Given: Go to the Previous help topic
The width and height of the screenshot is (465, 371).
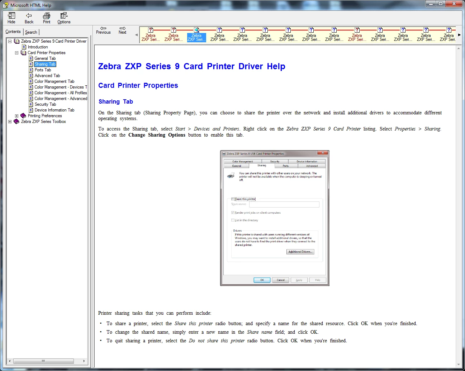Looking at the screenshot, I should coord(103,30).
